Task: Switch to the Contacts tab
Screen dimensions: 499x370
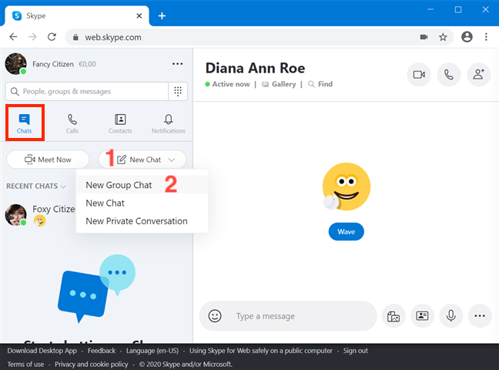Action: pos(120,123)
